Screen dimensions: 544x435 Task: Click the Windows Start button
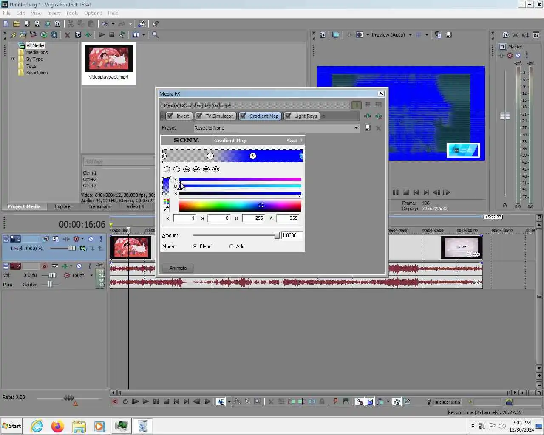[x=12, y=426]
